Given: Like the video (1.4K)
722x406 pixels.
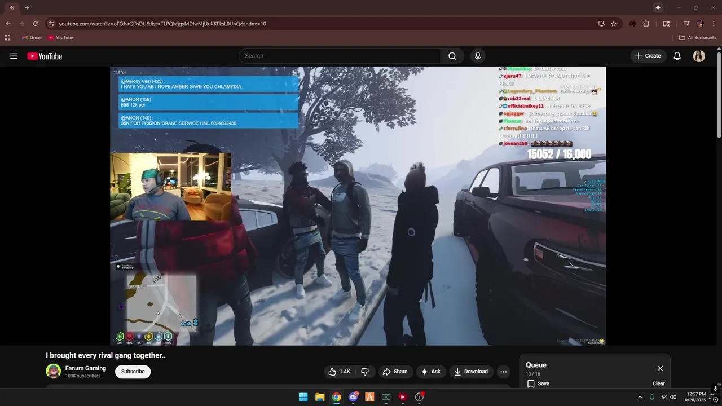Looking at the screenshot, I should click(340, 372).
